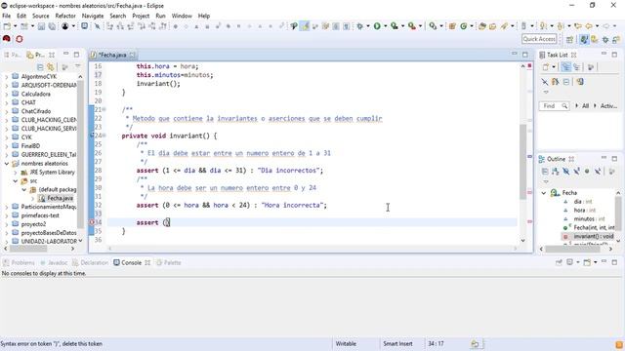Open the Run button dropdown arrow

pos(385,26)
